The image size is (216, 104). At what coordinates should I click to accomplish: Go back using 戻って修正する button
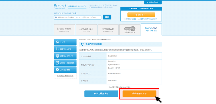101,93
